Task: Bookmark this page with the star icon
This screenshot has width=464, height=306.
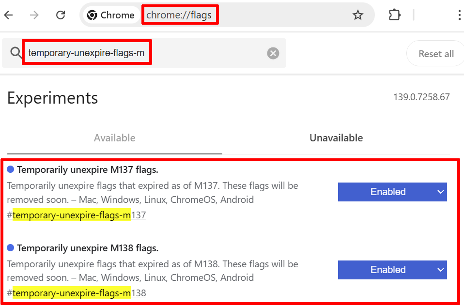Action: click(358, 15)
